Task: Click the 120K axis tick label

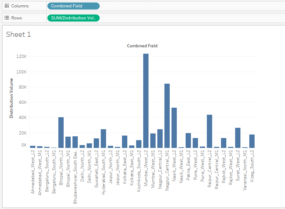Action: point(22,56)
